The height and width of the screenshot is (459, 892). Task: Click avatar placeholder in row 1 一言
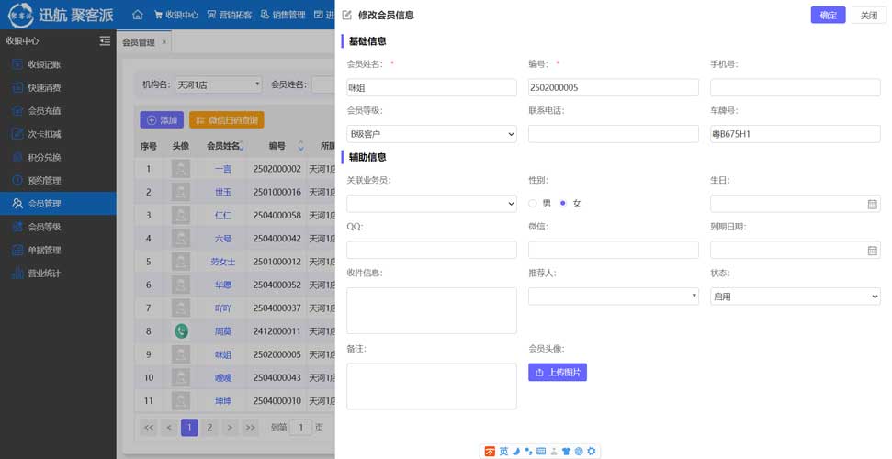pos(181,169)
